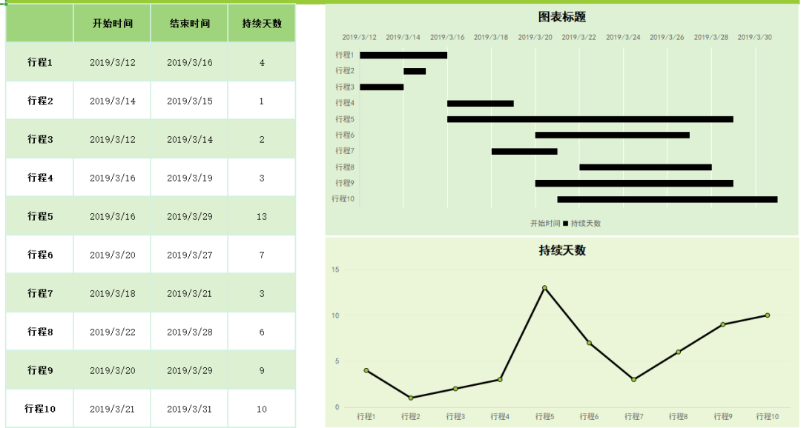Select the 持续天数 header cell
Screen dimensions: 801x428
pos(262,23)
